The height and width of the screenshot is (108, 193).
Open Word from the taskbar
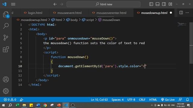(x=38, y=105)
